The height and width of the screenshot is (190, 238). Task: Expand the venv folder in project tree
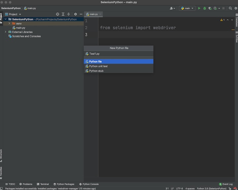[x=9, y=24]
